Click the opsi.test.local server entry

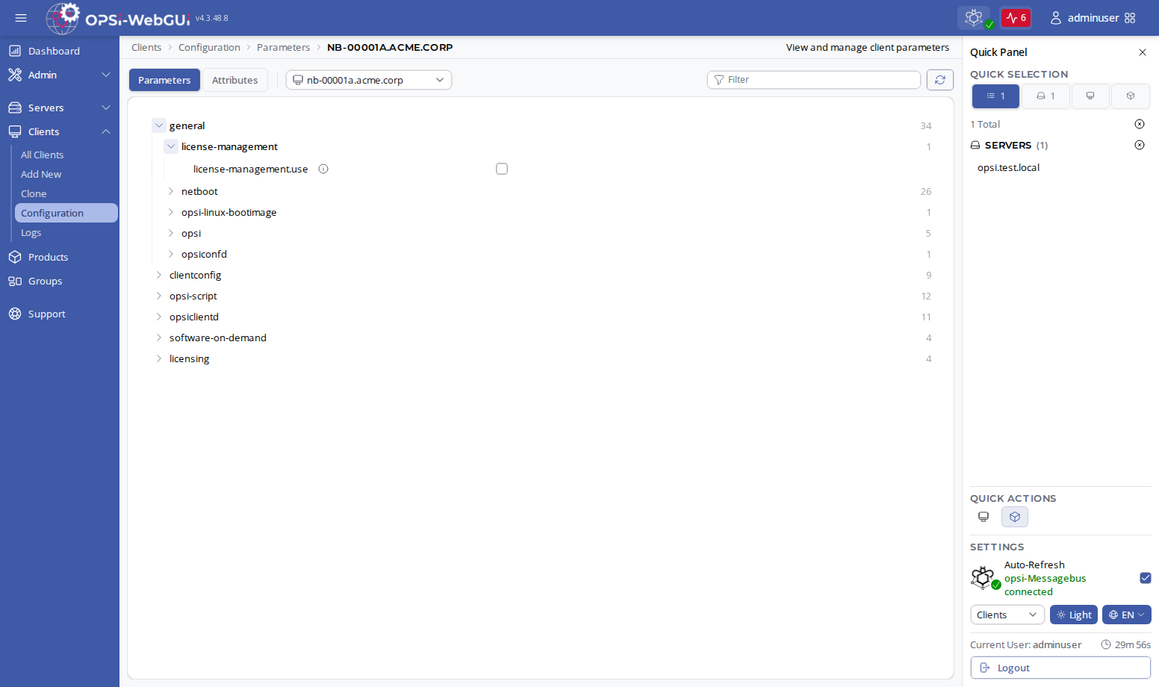click(x=1008, y=167)
